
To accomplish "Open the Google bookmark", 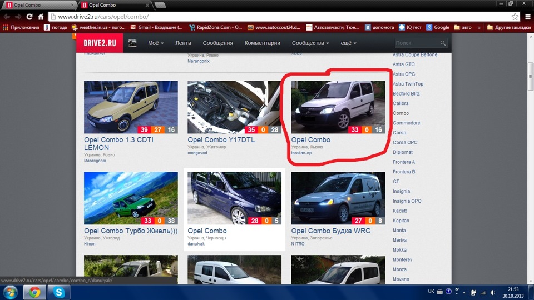I will pyautogui.click(x=438, y=27).
